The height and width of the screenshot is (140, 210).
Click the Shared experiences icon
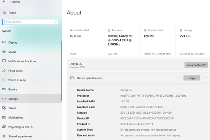pos(4,136)
